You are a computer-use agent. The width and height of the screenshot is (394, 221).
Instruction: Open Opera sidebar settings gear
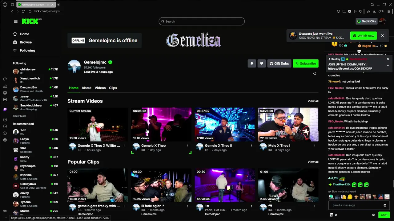click(x=5, y=140)
